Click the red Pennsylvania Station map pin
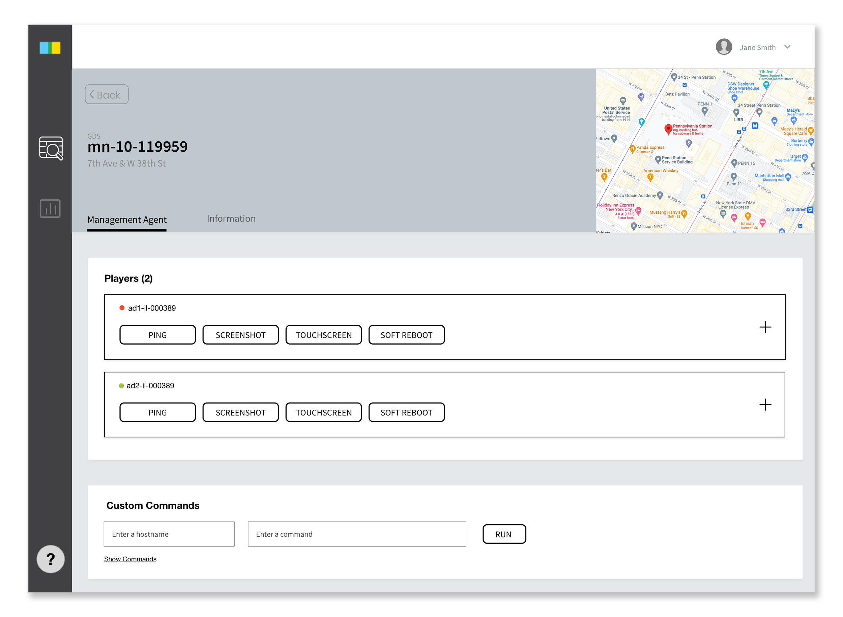This screenshot has width=843, height=617. point(668,129)
